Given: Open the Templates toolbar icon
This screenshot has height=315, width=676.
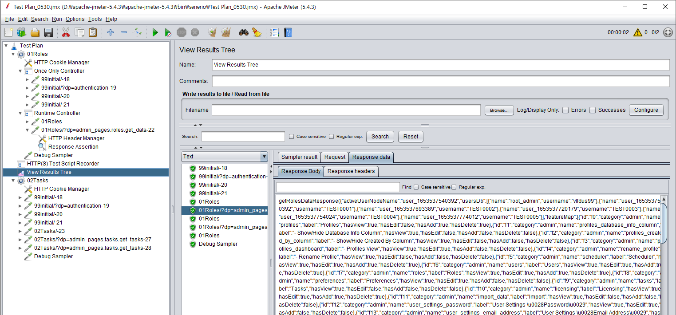Looking at the screenshot, I should click(x=21, y=32).
